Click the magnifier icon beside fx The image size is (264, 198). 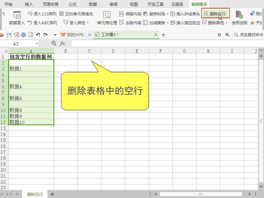(x=54, y=43)
